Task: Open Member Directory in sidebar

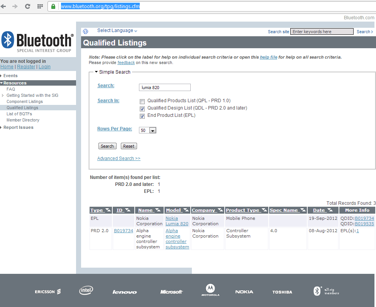Action: [23, 120]
